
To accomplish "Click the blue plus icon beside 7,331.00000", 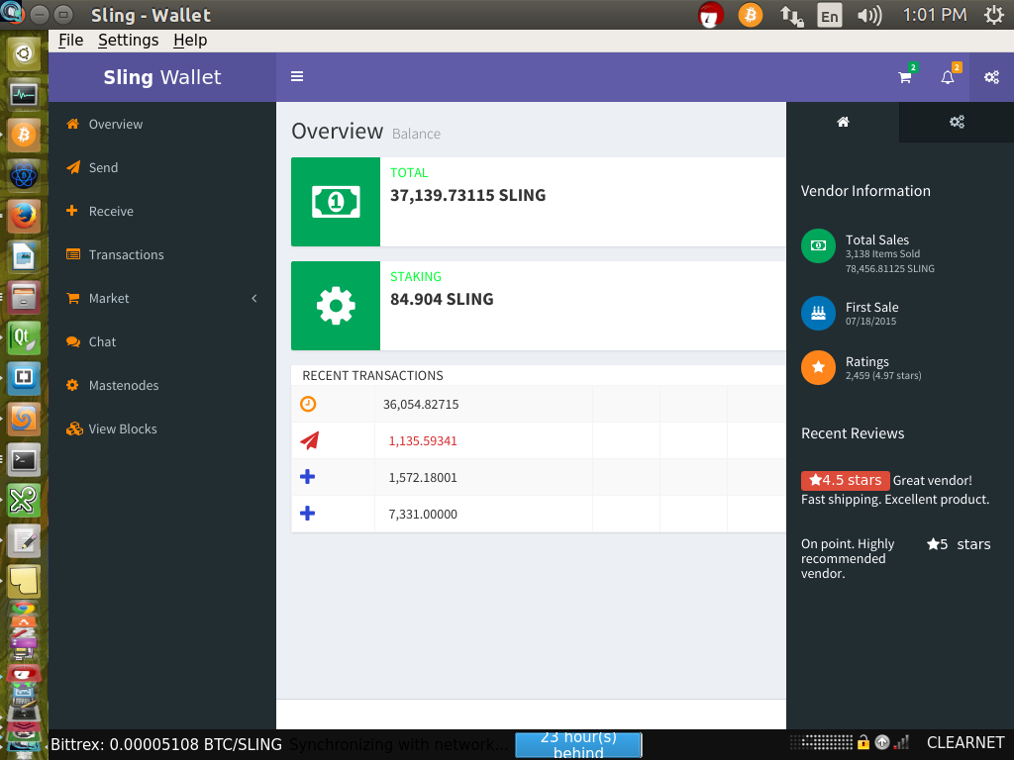I will (308, 514).
